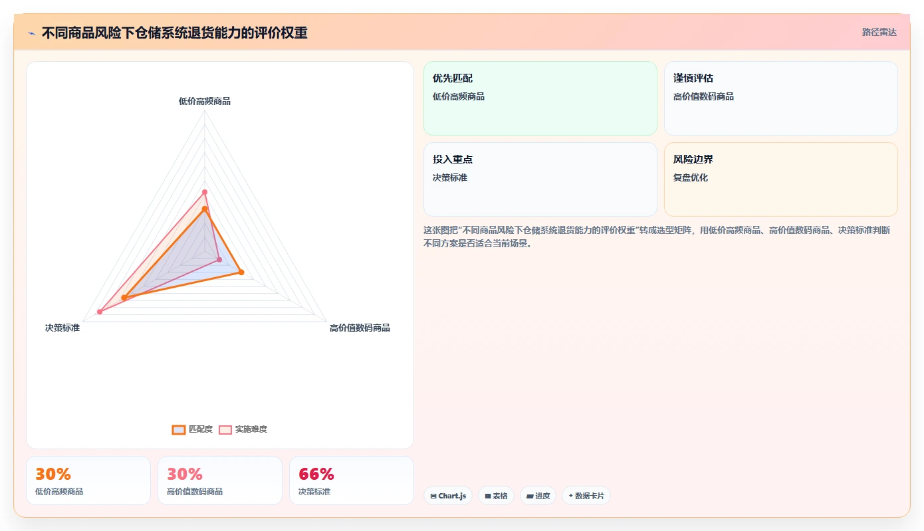Click the 低价高频商品 radar axis label
Viewport: 924px width, 531px height.
[205, 101]
